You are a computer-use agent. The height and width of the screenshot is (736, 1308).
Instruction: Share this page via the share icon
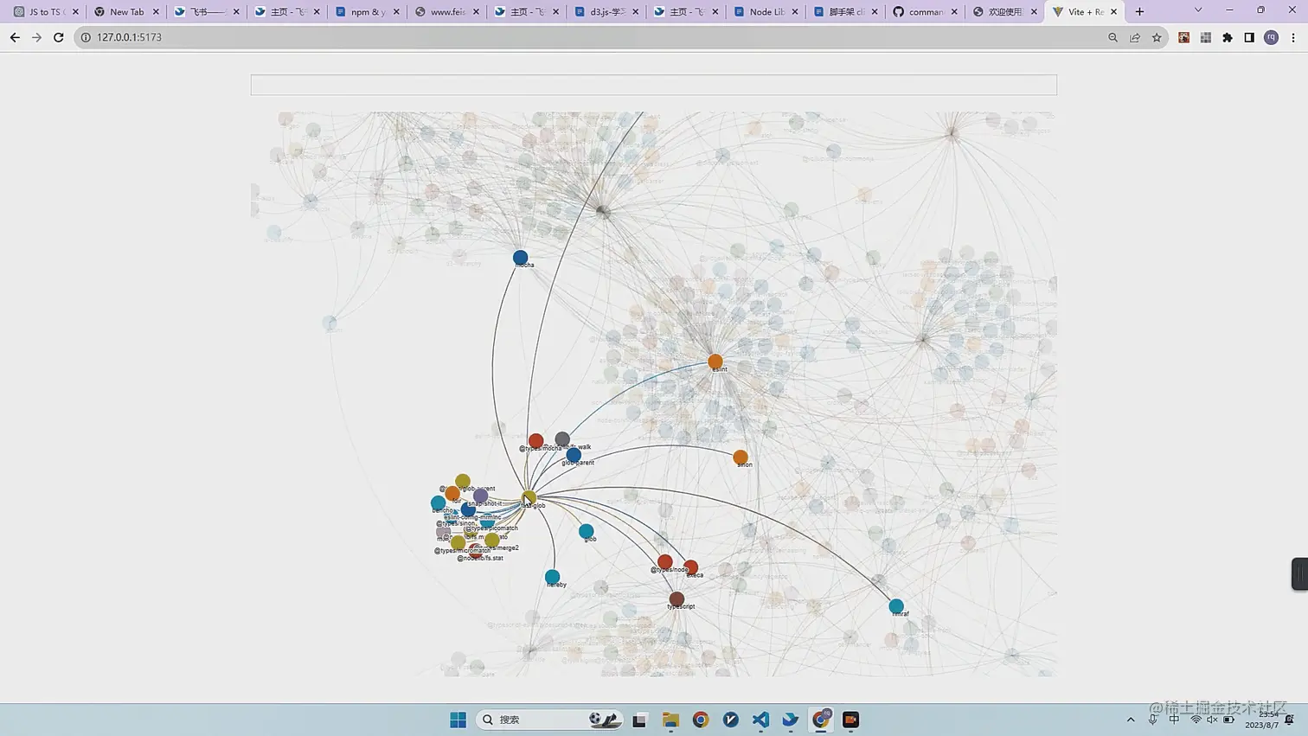coord(1135,37)
